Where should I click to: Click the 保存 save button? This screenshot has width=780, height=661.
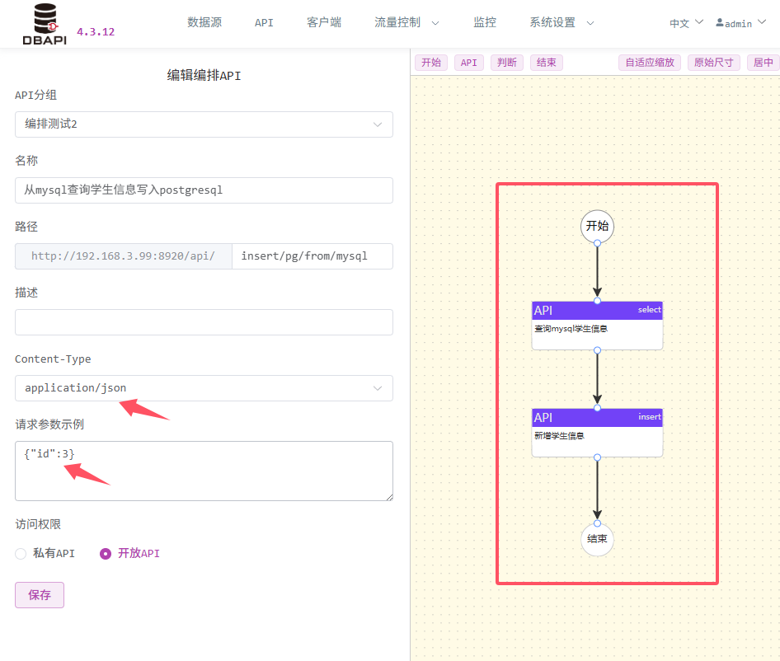coord(40,595)
